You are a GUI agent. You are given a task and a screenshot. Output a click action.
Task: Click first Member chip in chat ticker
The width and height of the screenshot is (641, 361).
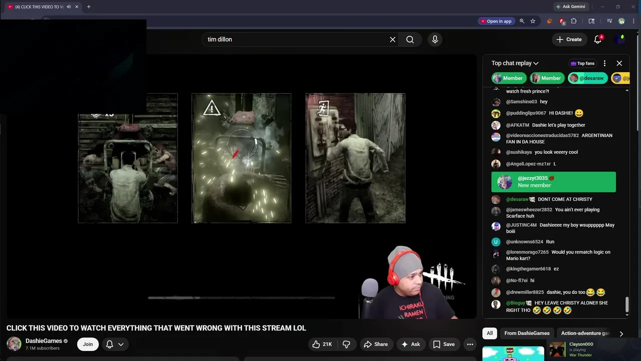point(508,78)
